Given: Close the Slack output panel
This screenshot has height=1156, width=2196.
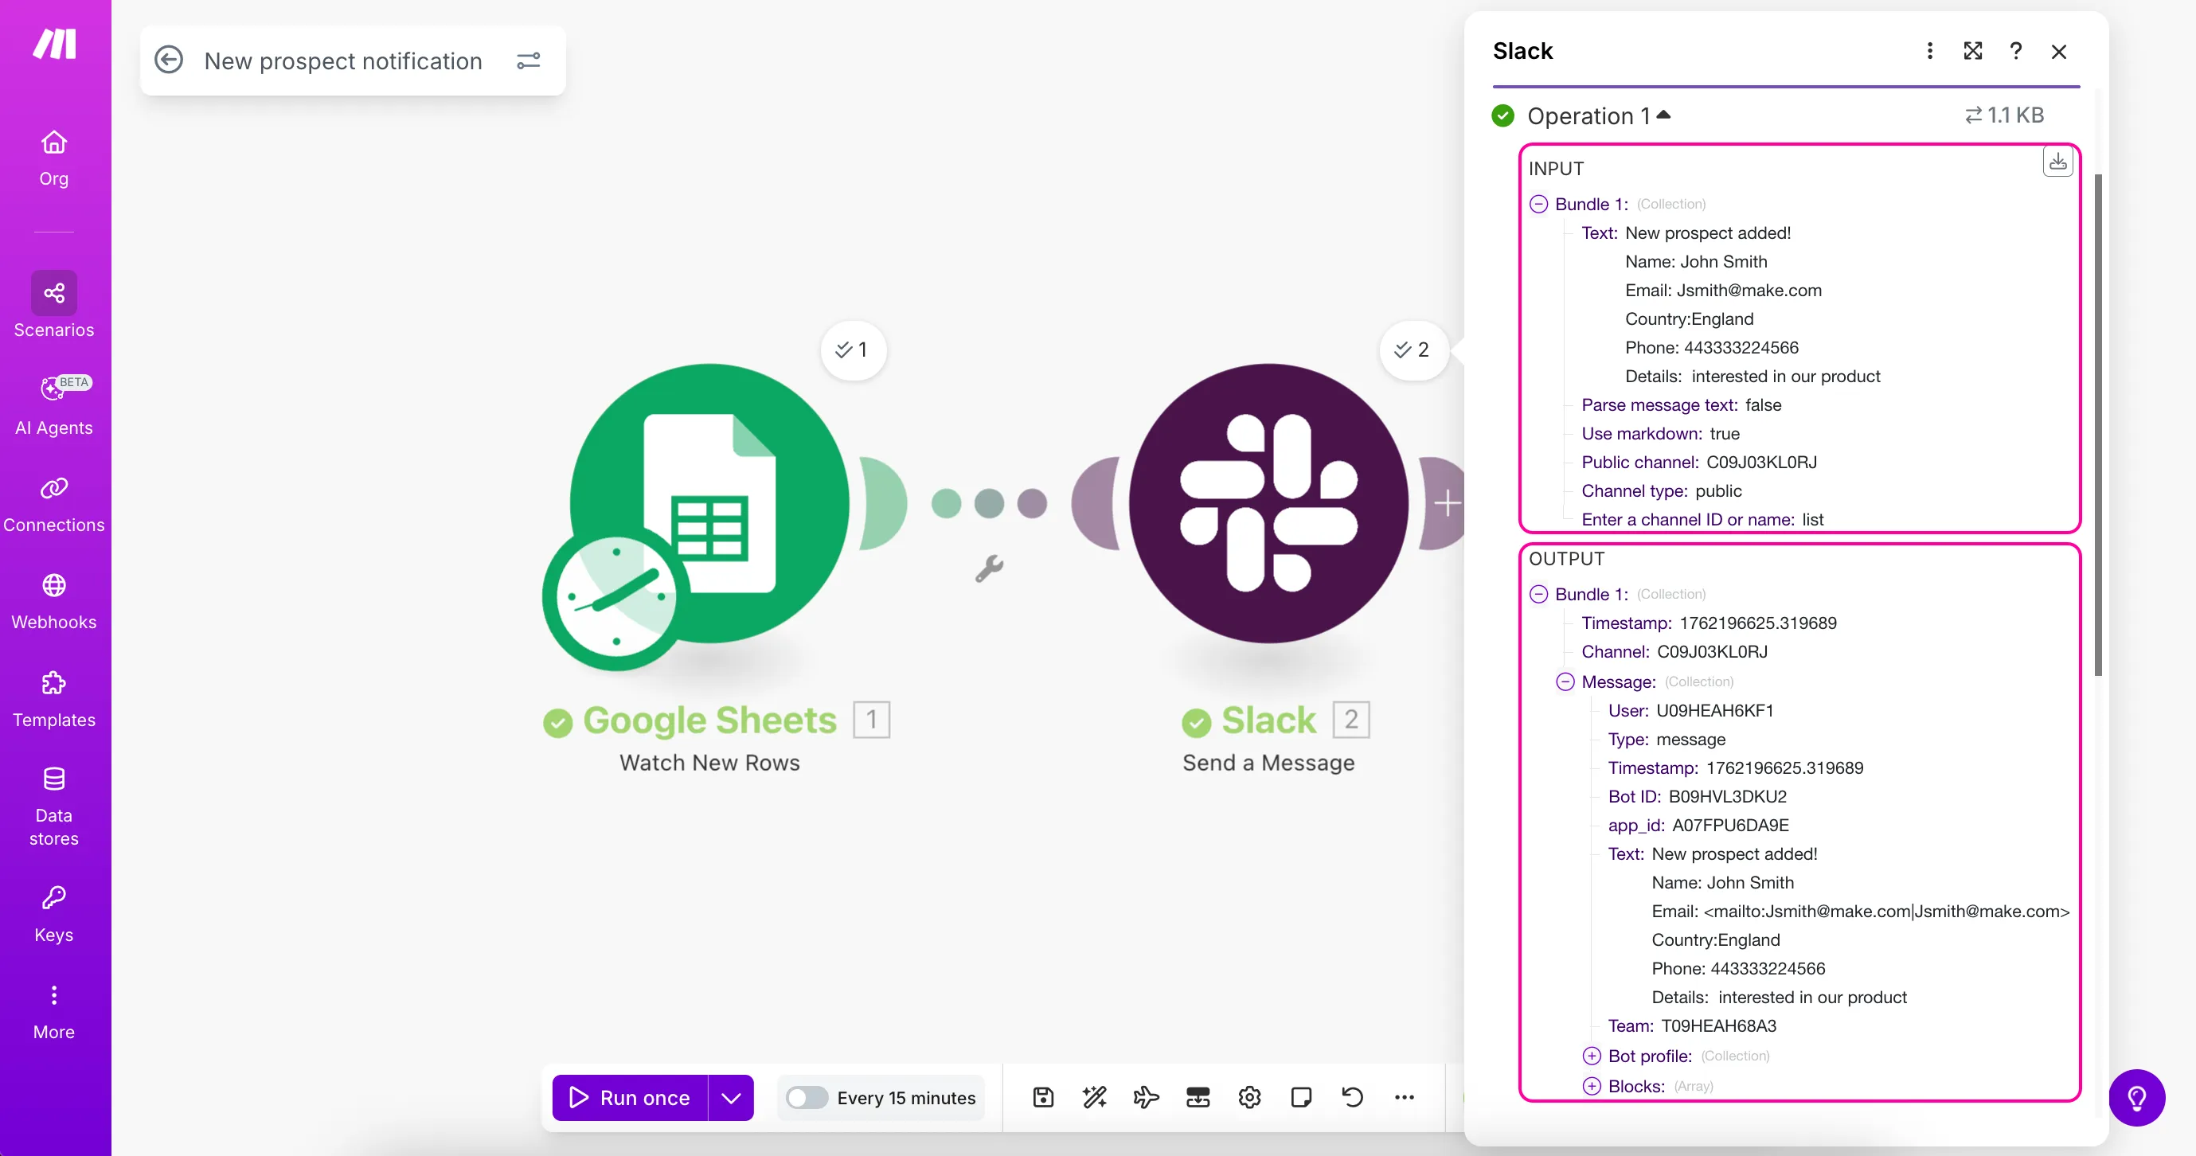Looking at the screenshot, I should click(2059, 52).
